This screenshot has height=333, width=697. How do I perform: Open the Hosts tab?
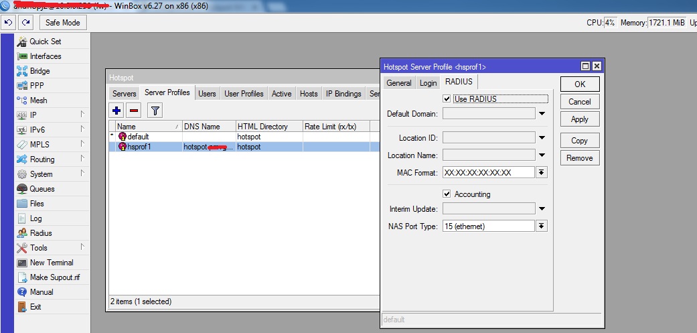309,94
